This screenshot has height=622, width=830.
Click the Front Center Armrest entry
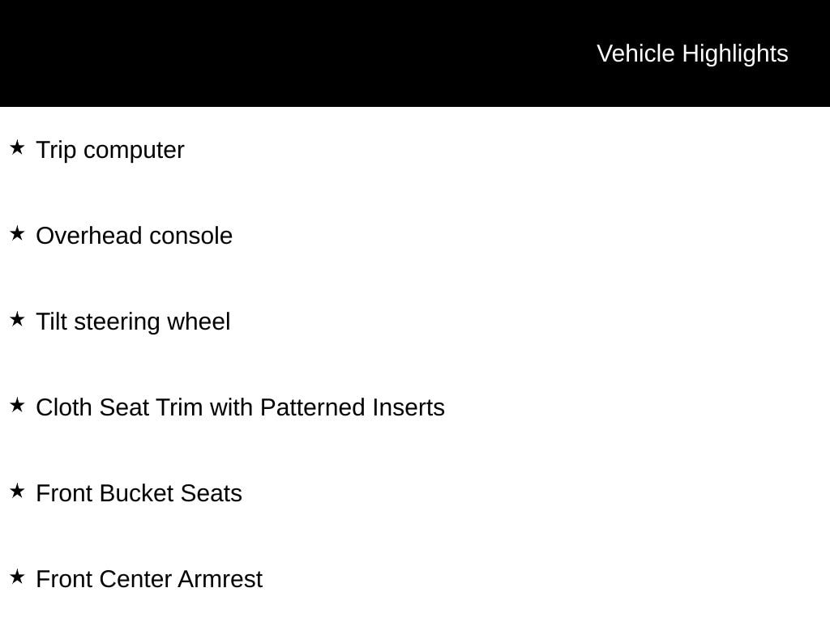pyautogui.click(x=149, y=580)
